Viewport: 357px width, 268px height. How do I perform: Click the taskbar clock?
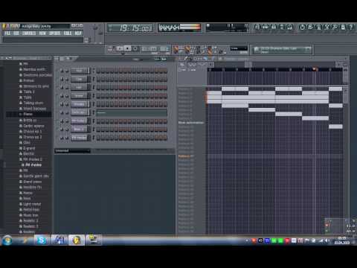(x=342, y=240)
